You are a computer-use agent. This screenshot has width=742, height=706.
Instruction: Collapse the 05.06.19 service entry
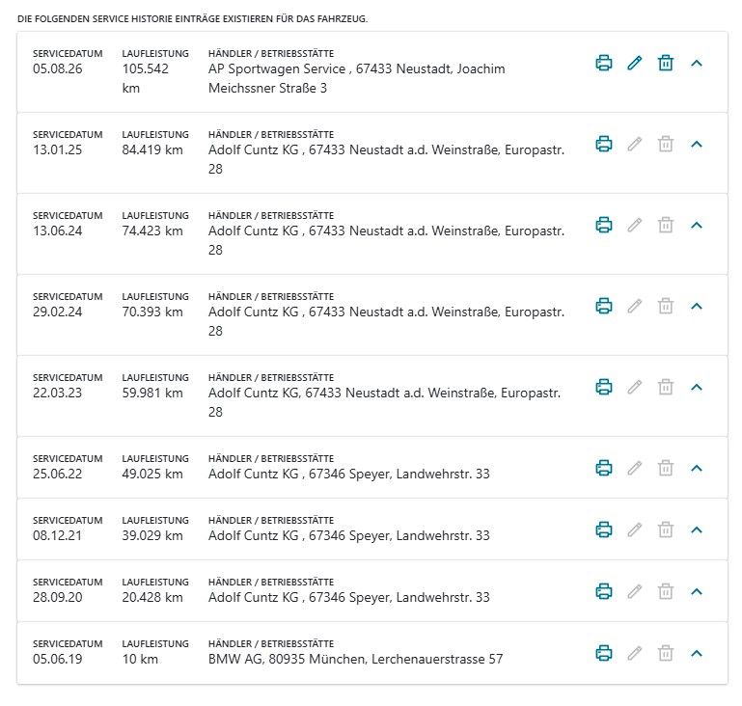tap(696, 654)
